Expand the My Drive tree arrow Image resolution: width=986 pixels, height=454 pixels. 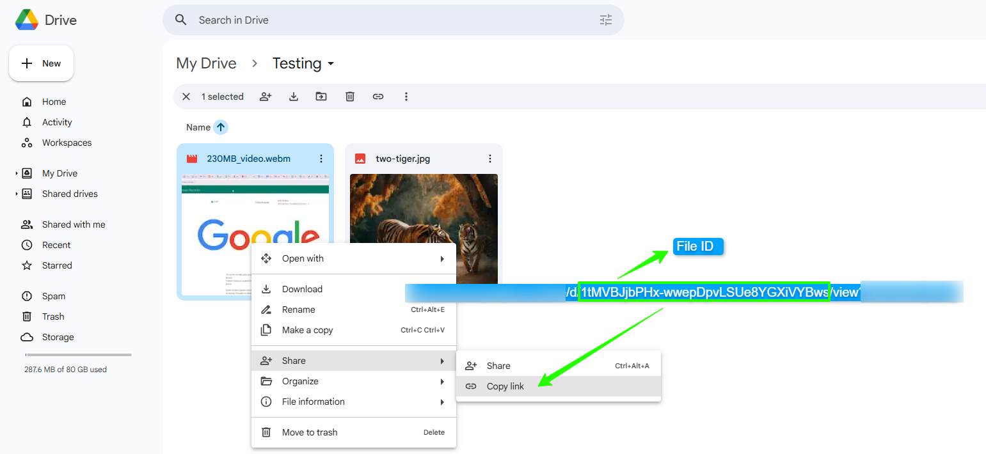(17, 173)
